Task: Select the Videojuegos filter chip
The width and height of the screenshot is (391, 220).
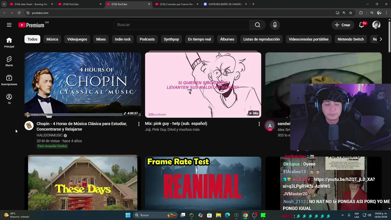Action: click(77, 39)
